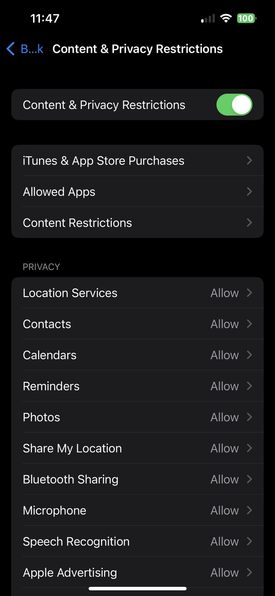
Task: Open Photos privacy setting
Action: [x=137, y=417]
